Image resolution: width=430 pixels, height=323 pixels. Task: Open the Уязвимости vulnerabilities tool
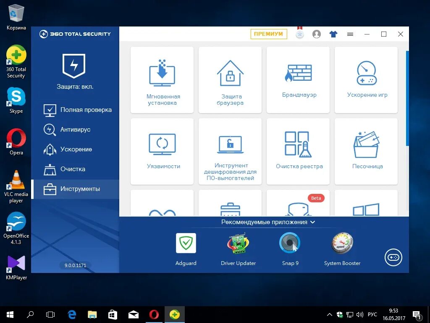point(162,151)
